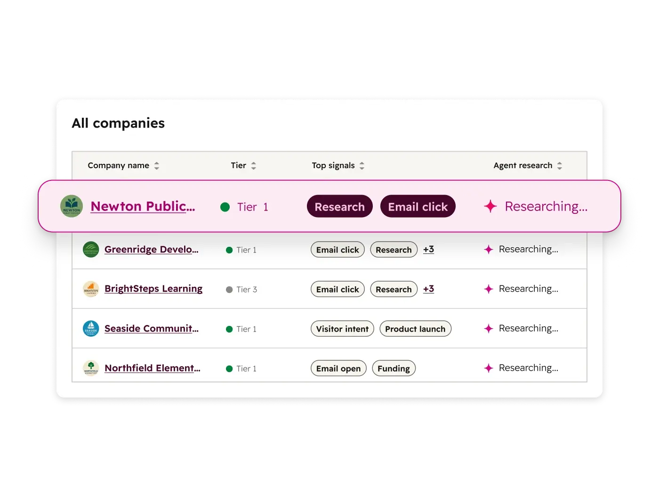Click the Greenridge company logo icon
659x495 pixels.
(x=91, y=250)
